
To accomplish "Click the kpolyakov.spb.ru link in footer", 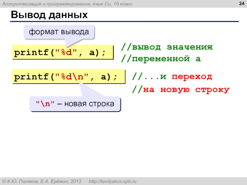I will 112,181.
